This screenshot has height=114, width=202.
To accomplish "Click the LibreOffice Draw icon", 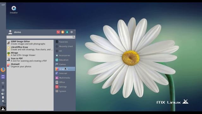I will pyautogui.click(x=9, y=48).
